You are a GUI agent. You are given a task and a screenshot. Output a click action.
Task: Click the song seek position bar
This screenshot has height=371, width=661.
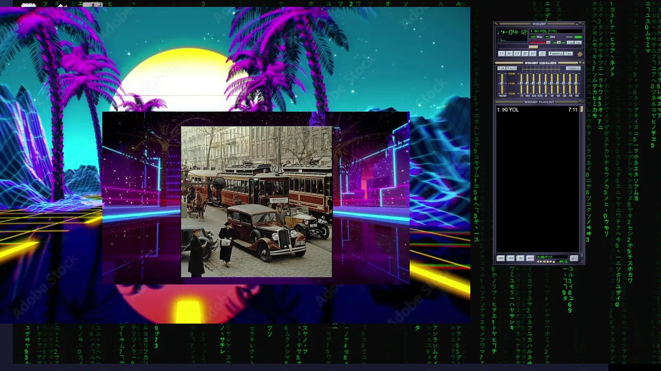(540, 47)
